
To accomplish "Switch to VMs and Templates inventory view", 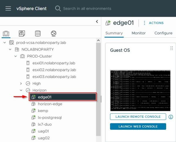I will pos(22,33).
